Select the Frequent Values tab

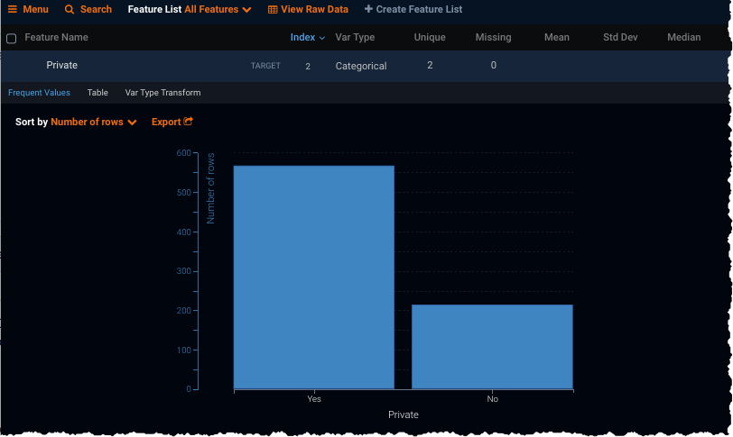pos(39,93)
